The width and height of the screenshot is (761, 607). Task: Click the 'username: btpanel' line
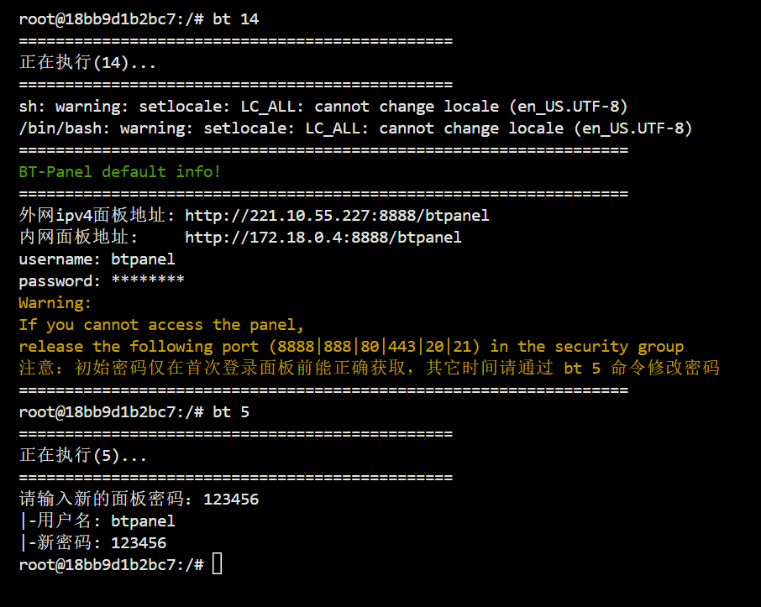(97, 259)
